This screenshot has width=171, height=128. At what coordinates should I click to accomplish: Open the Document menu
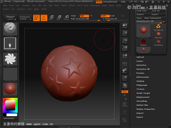point(26,5)
